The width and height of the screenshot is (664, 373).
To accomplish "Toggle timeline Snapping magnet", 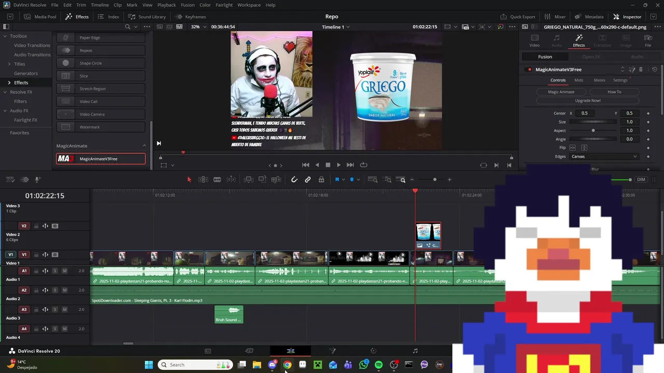I will tap(294, 180).
